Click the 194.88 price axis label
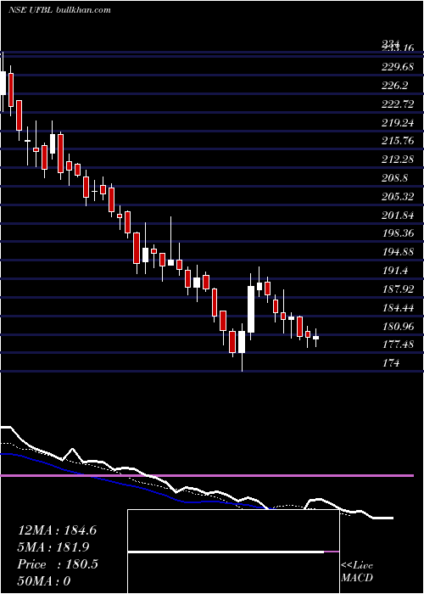This screenshot has width=424, height=594. click(x=398, y=252)
